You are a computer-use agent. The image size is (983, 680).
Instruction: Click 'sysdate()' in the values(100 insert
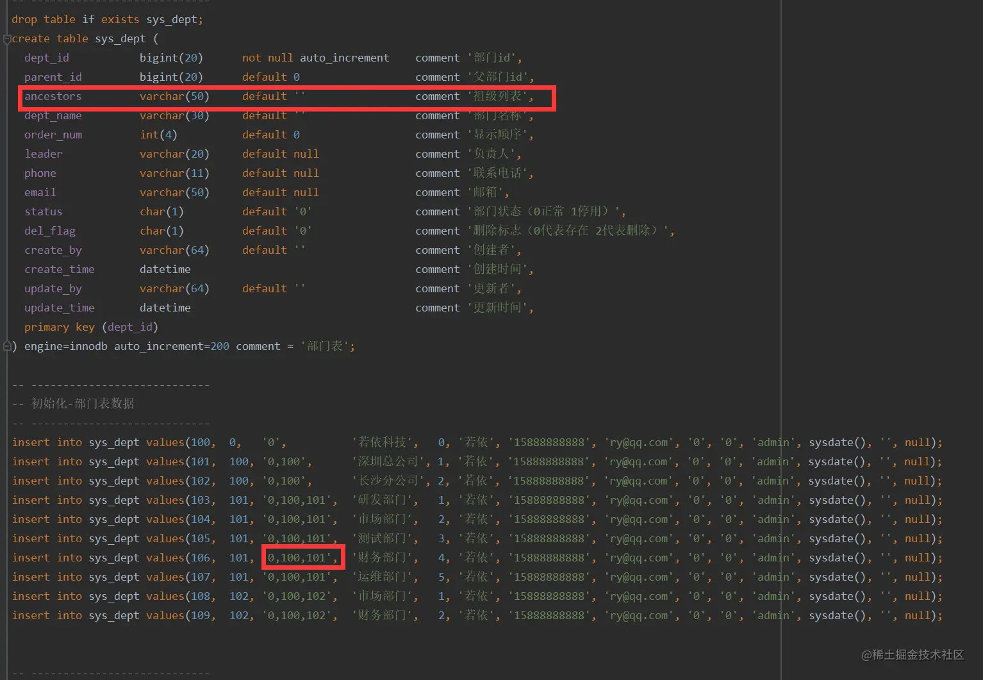838,442
